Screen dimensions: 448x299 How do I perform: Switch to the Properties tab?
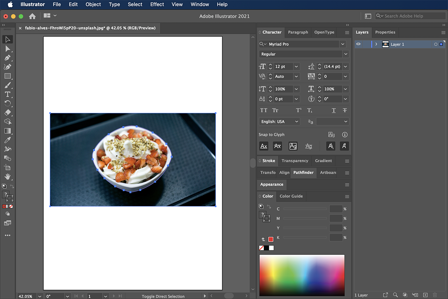385,32
